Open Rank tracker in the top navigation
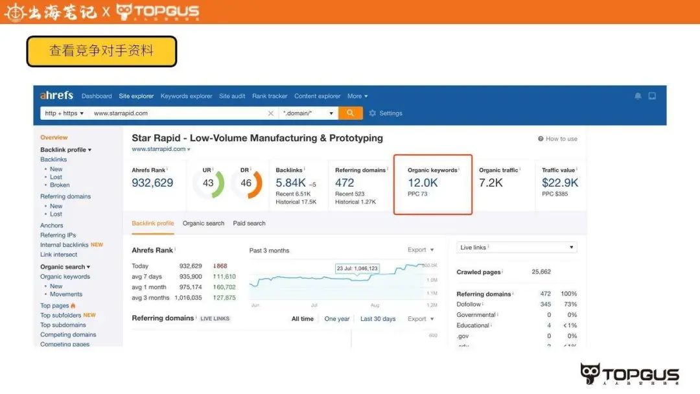Image resolution: width=700 pixels, height=394 pixels. click(x=270, y=96)
